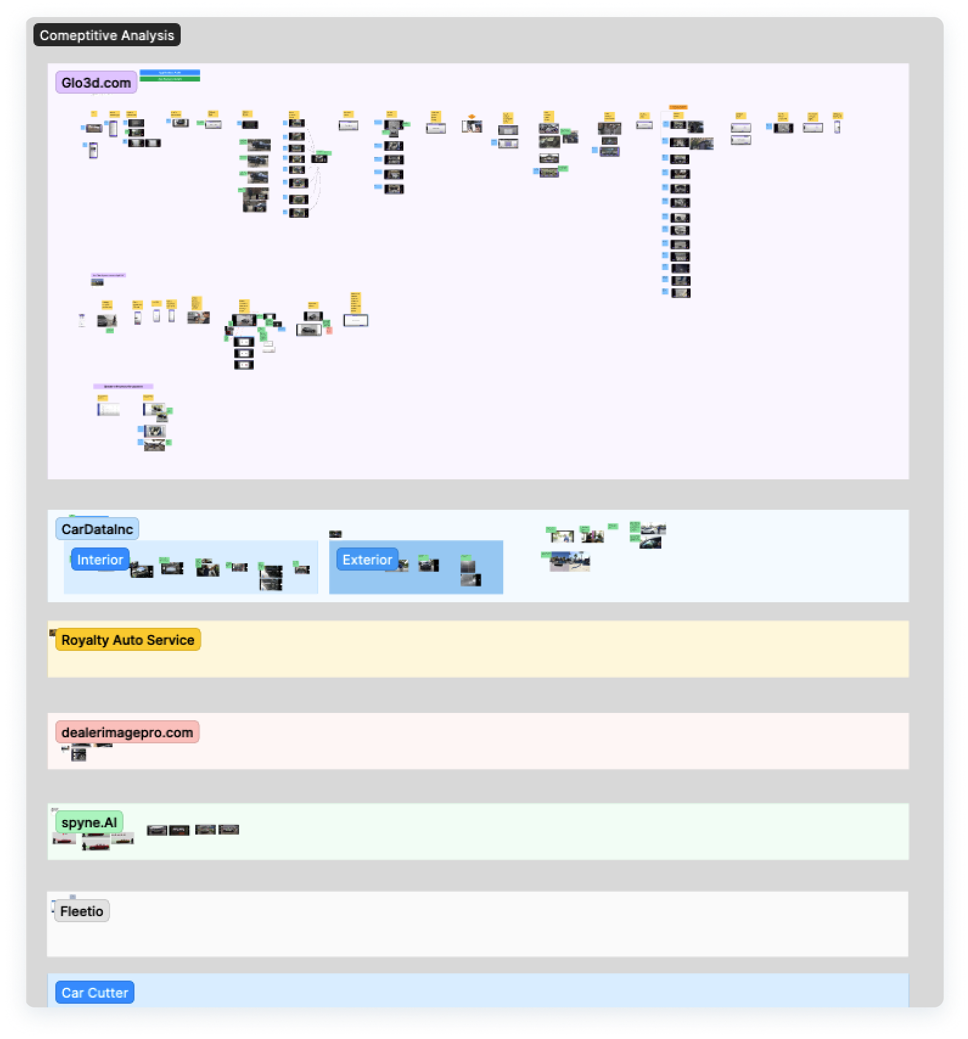Open the palm-tree street photo in CarDataInc
The image size is (968, 1039).
point(569,561)
